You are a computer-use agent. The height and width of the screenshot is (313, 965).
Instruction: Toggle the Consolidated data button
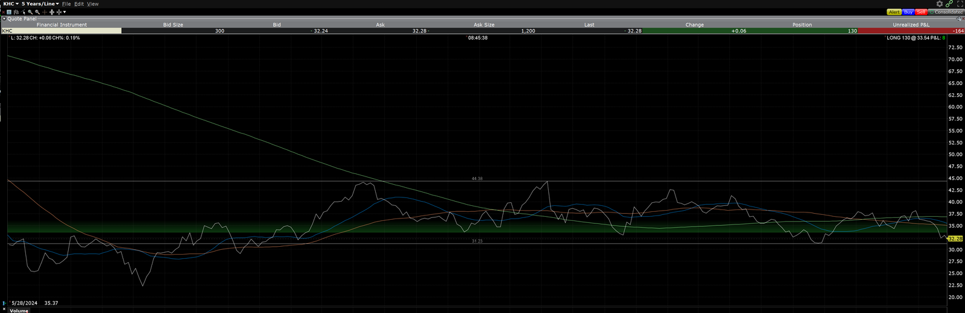[946, 12]
